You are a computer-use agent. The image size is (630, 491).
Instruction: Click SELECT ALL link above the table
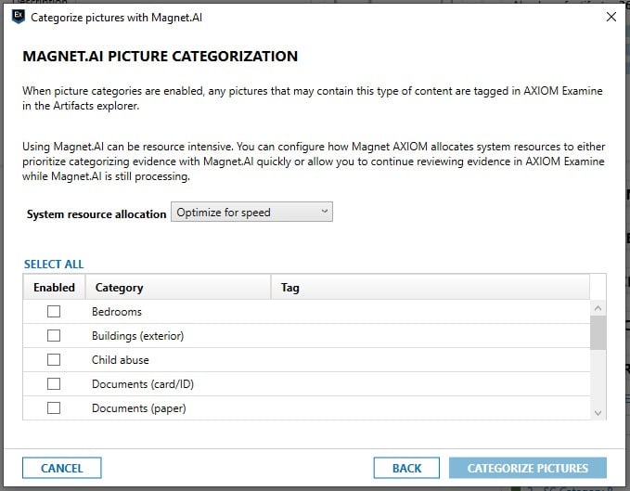pyautogui.click(x=54, y=264)
